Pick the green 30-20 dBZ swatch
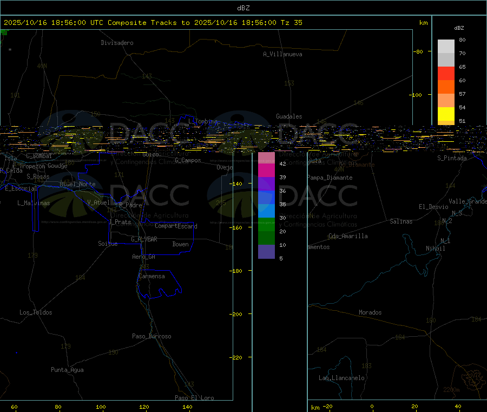The width and height of the screenshot is (487, 412). click(266, 224)
